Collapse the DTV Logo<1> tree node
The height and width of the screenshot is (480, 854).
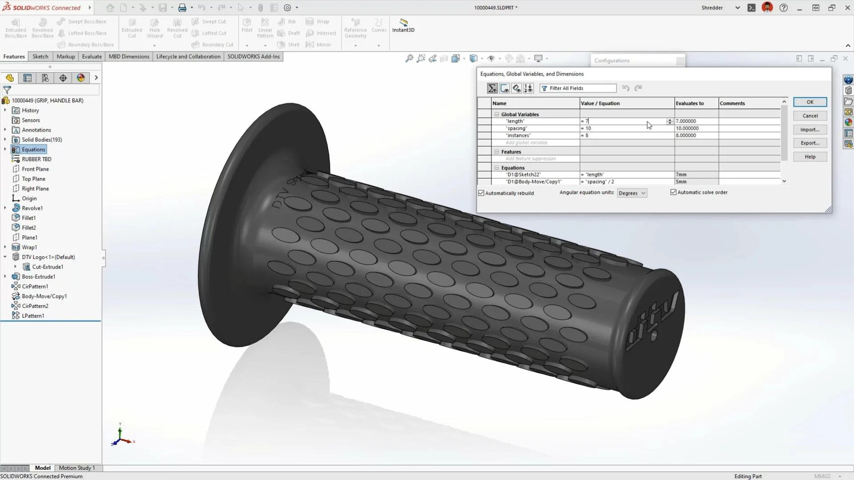click(x=5, y=257)
